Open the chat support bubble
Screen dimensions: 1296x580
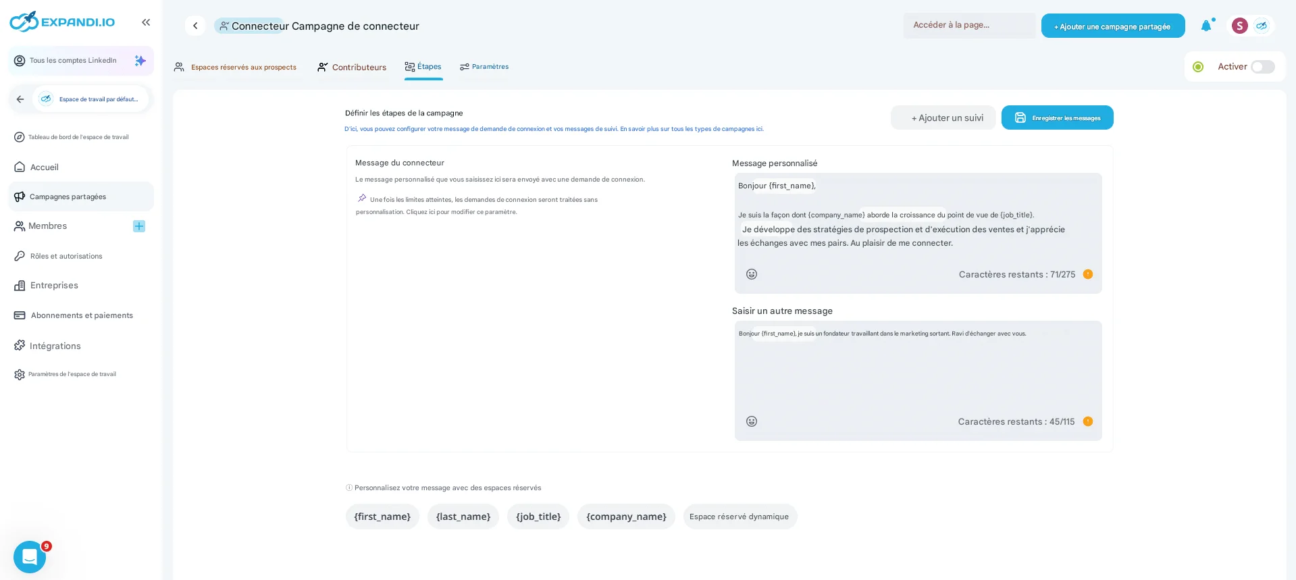pos(30,557)
